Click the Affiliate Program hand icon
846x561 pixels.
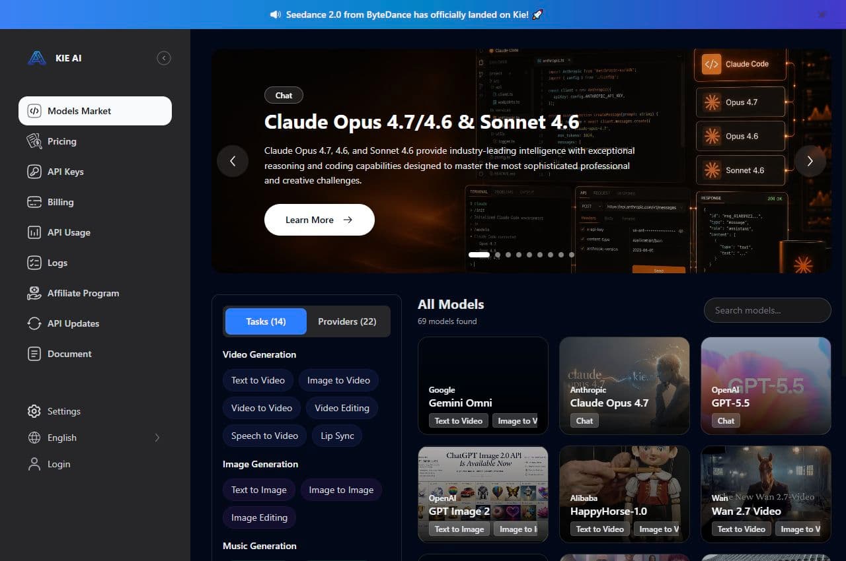click(x=34, y=293)
